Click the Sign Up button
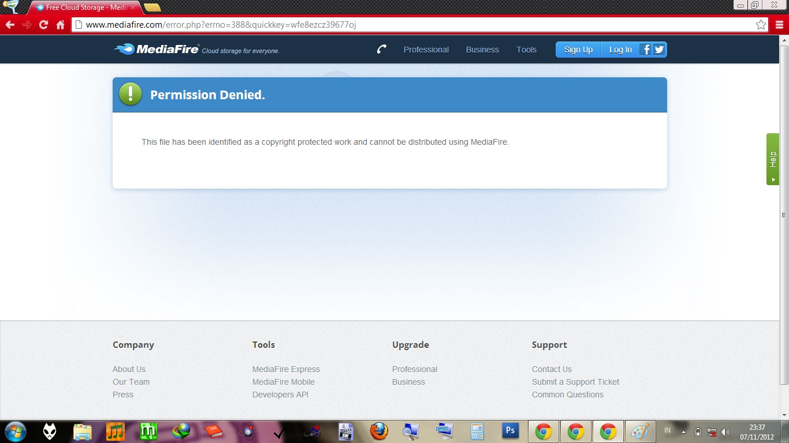The height and width of the screenshot is (443, 789). (x=578, y=50)
